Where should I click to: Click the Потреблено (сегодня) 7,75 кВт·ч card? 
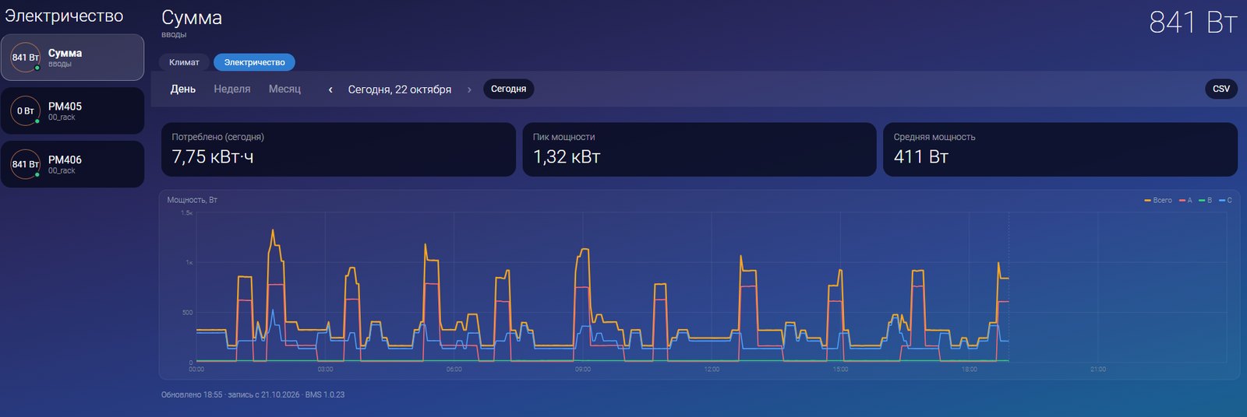[x=338, y=149]
